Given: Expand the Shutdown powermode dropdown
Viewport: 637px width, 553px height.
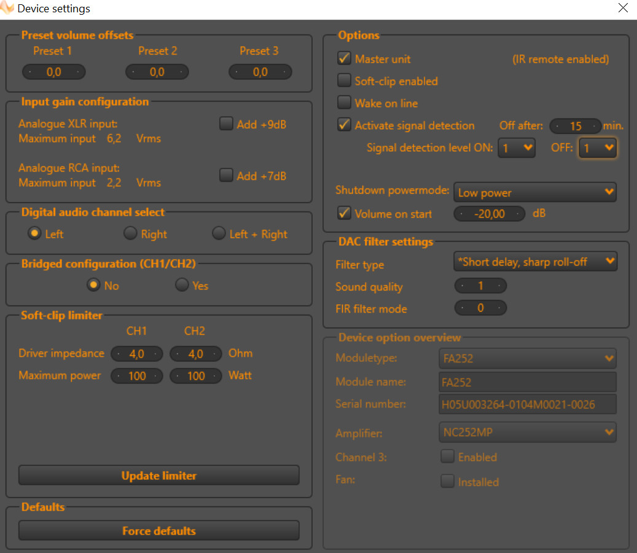Looking at the screenshot, I should (x=534, y=192).
